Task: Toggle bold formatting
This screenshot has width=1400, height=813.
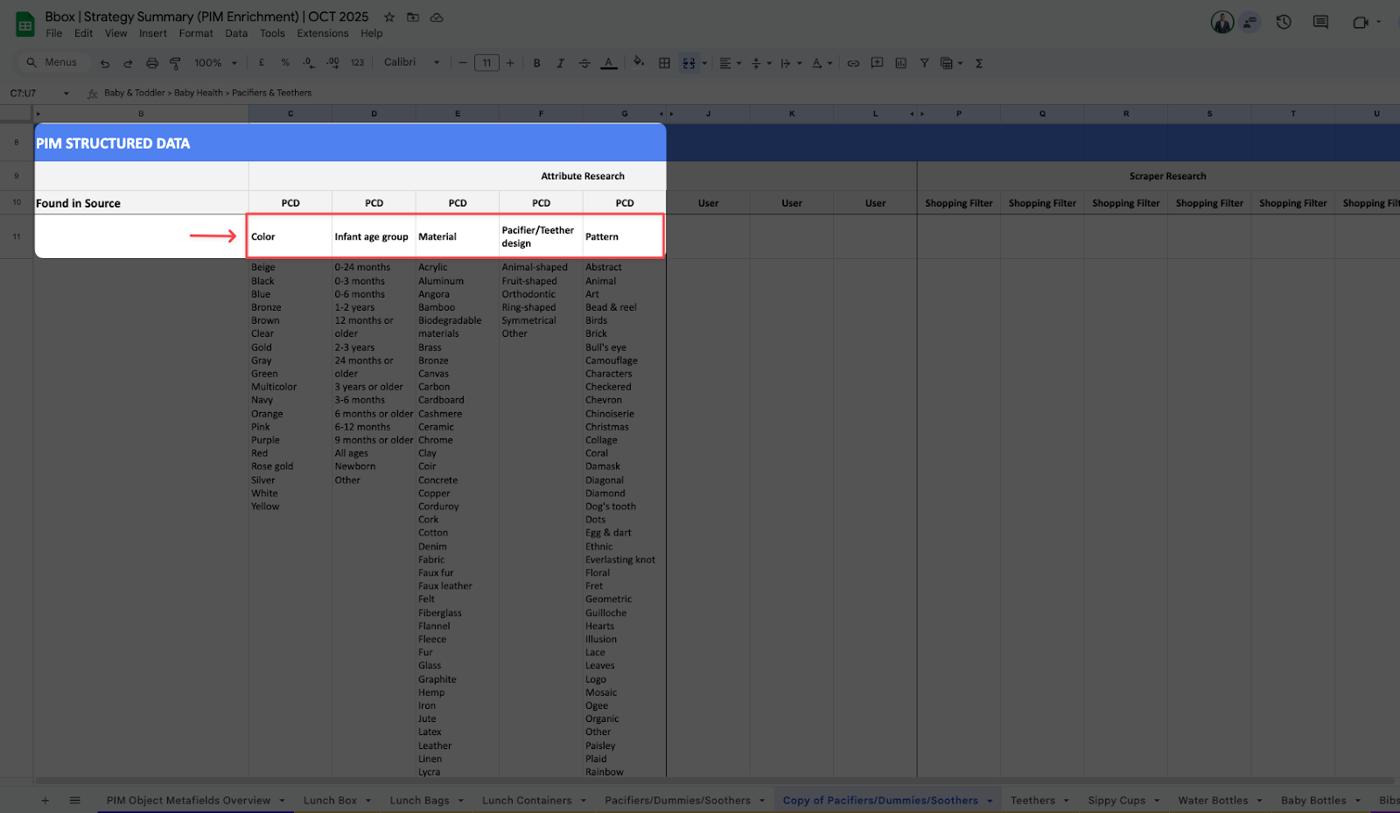Action: (536, 63)
